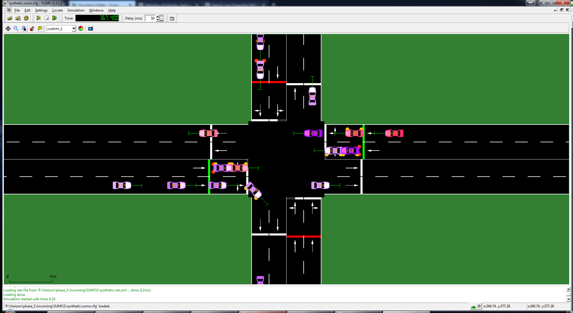Viewport: 573px width, 313px height.
Task: Click inside the Delay input field
Action: tap(149, 18)
